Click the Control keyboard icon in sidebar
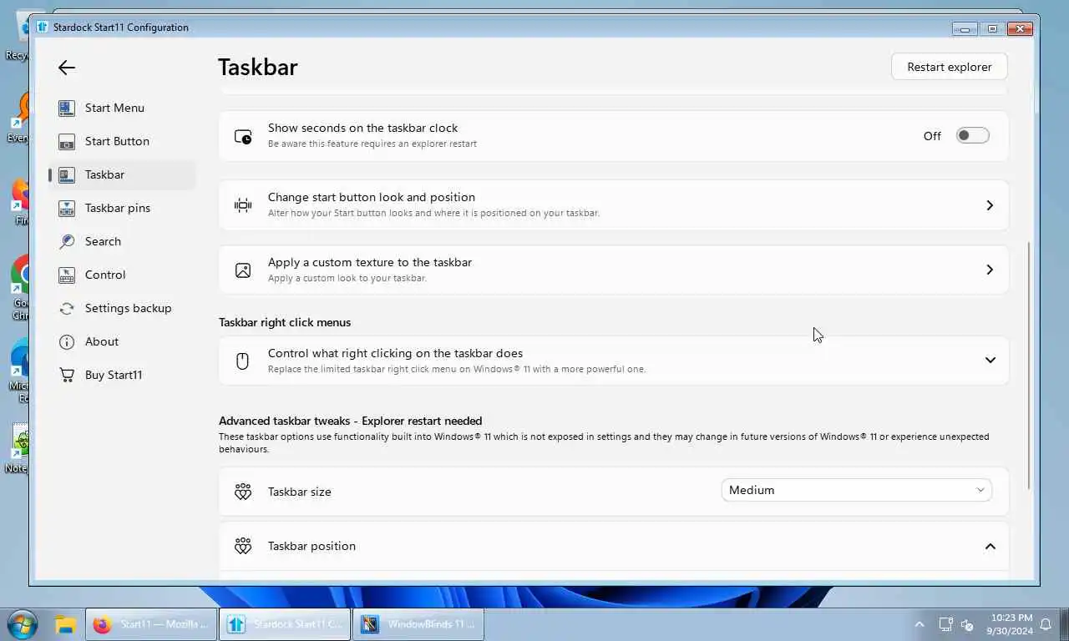1069x641 pixels. point(67,275)
